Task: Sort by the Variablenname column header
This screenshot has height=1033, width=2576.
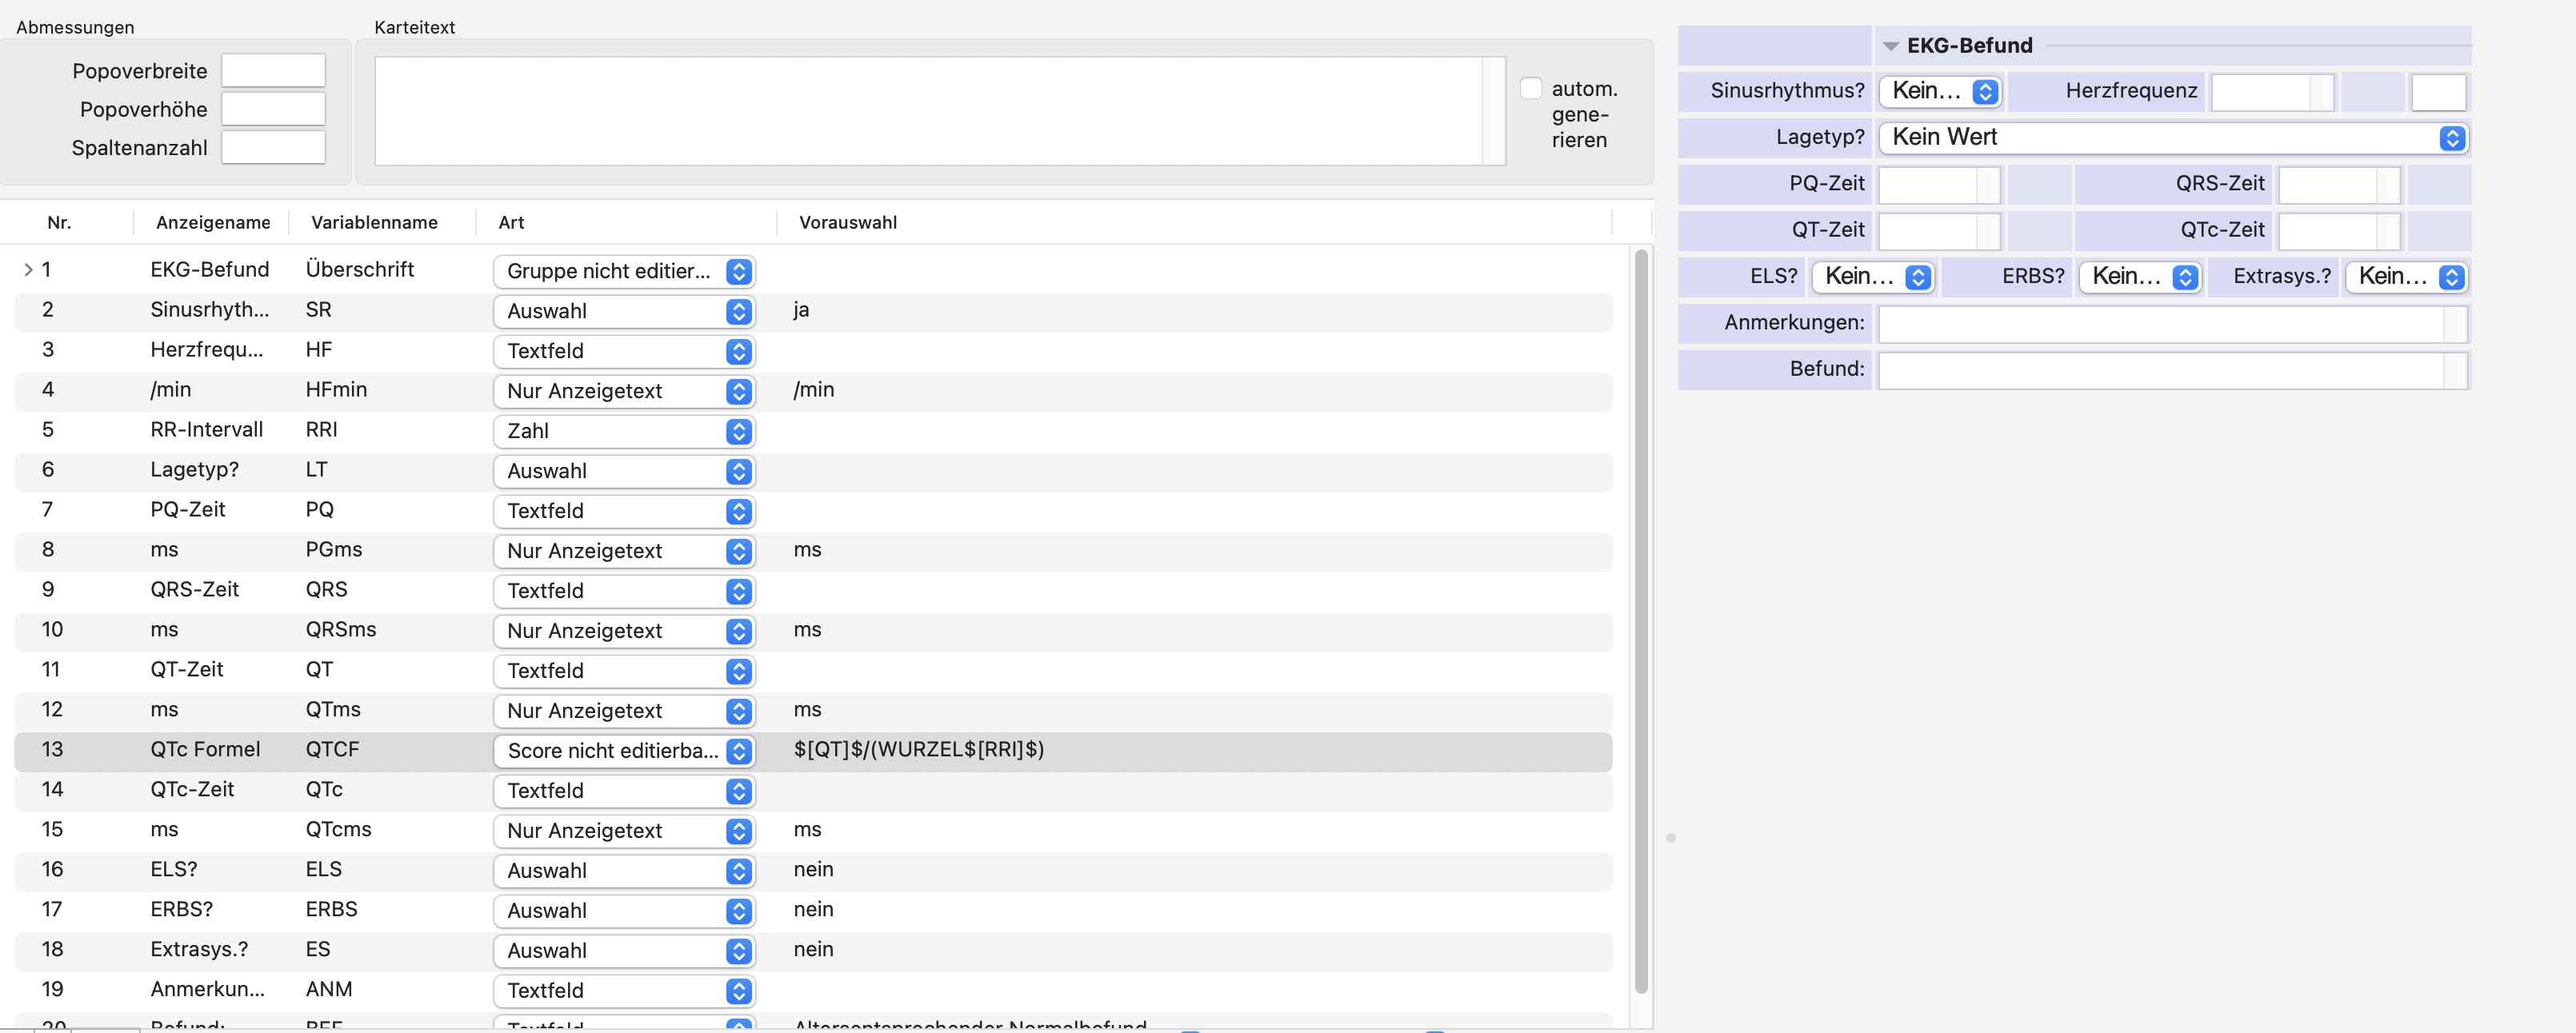Action: click(x=374, y=221)
